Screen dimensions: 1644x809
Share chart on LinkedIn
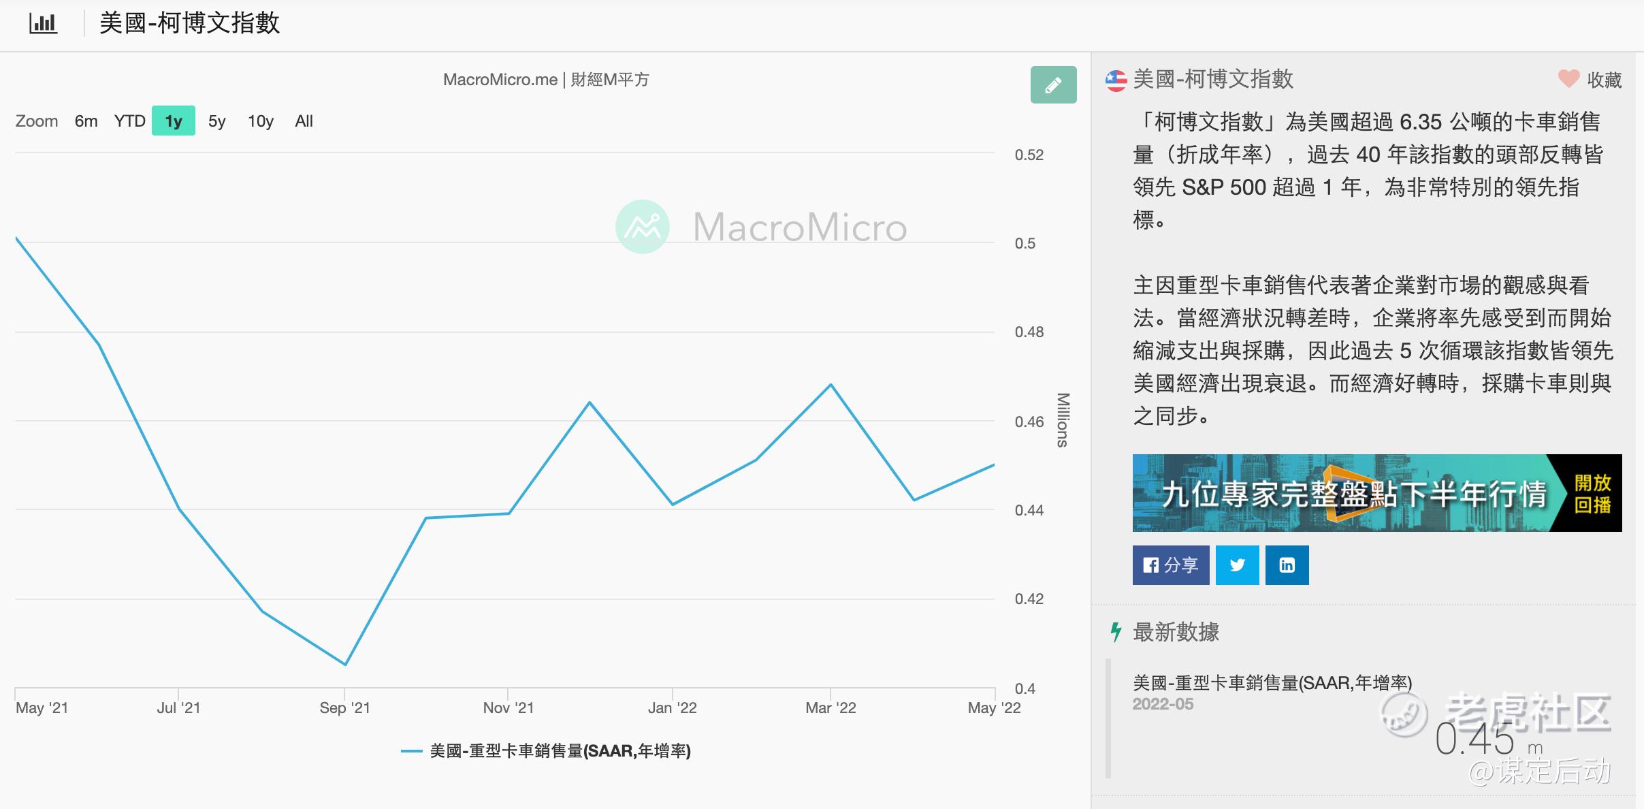[1287, 565]
